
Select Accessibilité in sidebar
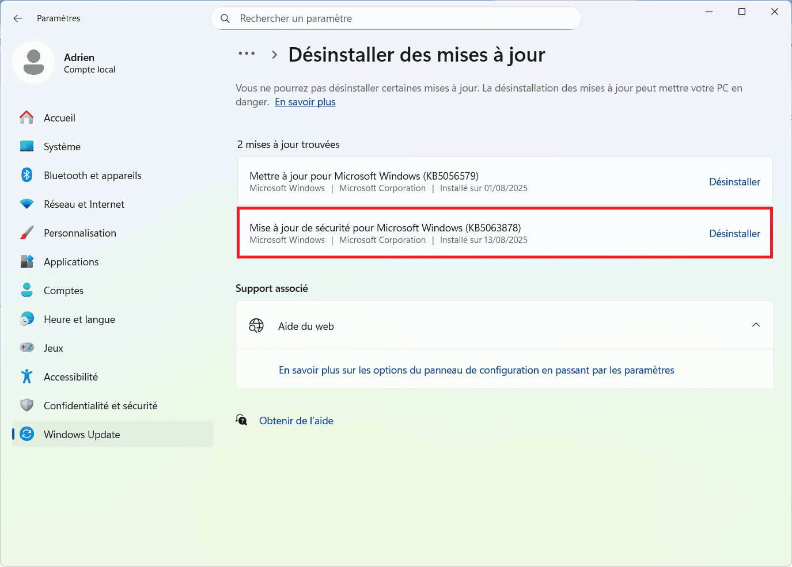coord(112,376)
